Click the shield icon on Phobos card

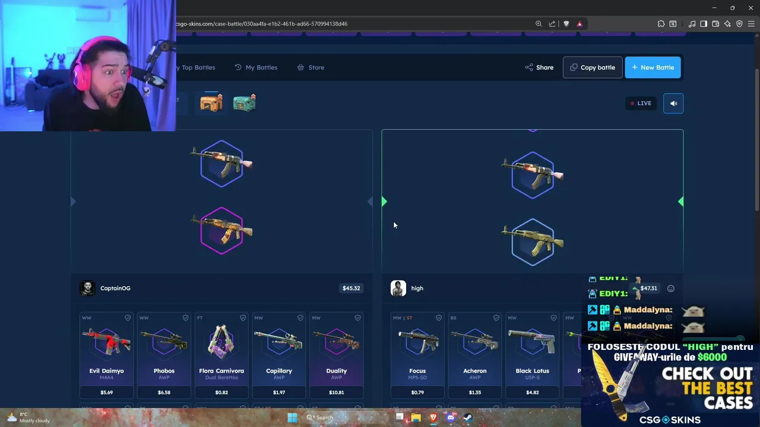pos(185,318)
